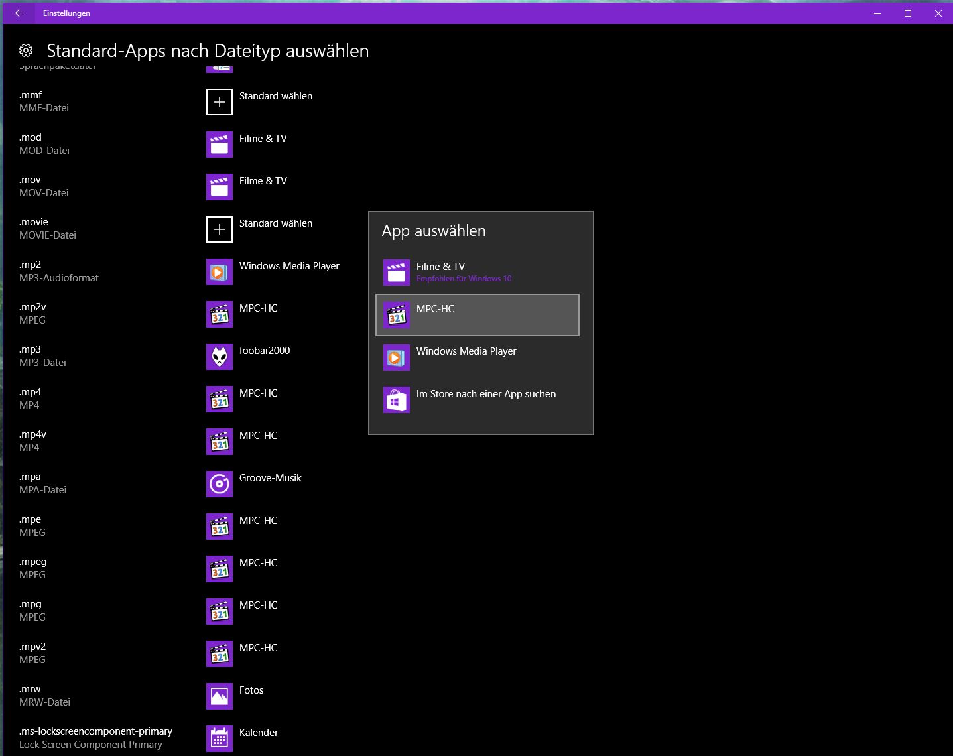This screenshot has width=953, height=756.
Task: Click plus icon for .movie file type
Action: (x=220, y=229)
